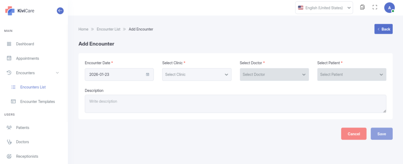Open Encounter Templates in sidebar

[37, 101]
